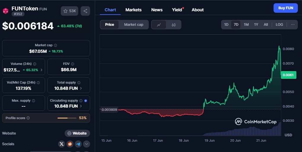
Task: Click the $0.006184 price text
Action: point(28,26)
